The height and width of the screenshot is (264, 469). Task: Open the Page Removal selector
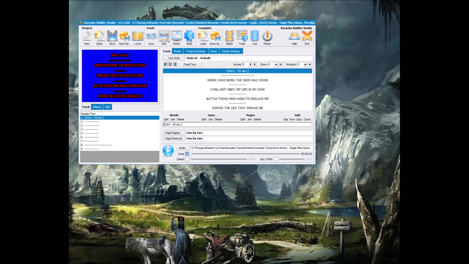tap(174, 139)
